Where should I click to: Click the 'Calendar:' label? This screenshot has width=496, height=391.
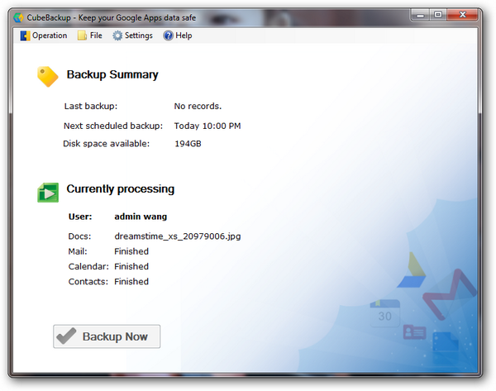pos(88,266)
